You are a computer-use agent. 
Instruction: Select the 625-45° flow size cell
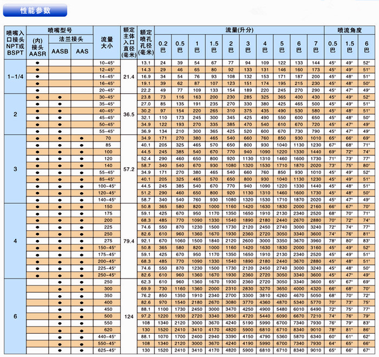click(107, 350)
